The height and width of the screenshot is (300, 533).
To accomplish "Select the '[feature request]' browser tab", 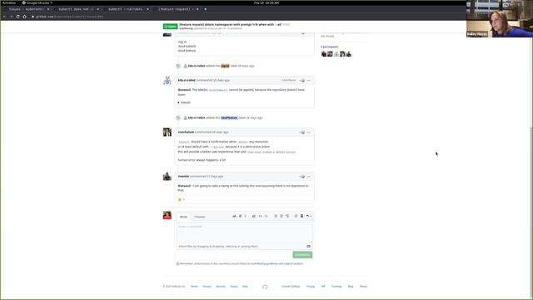I will click(x=177, y=9).
